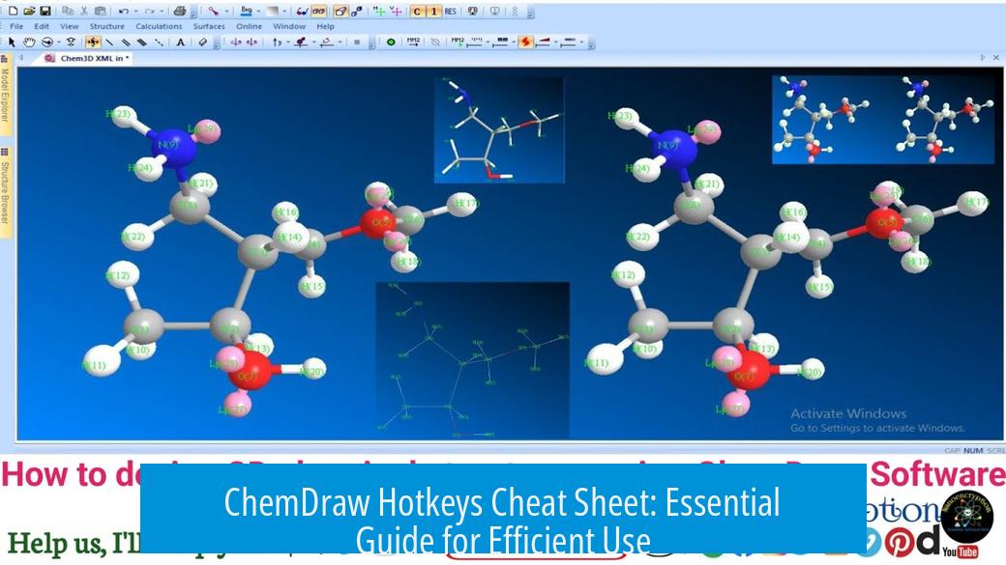Select the single bond tool
Screen dimensions: 1006x565
[x=109, y=42]
